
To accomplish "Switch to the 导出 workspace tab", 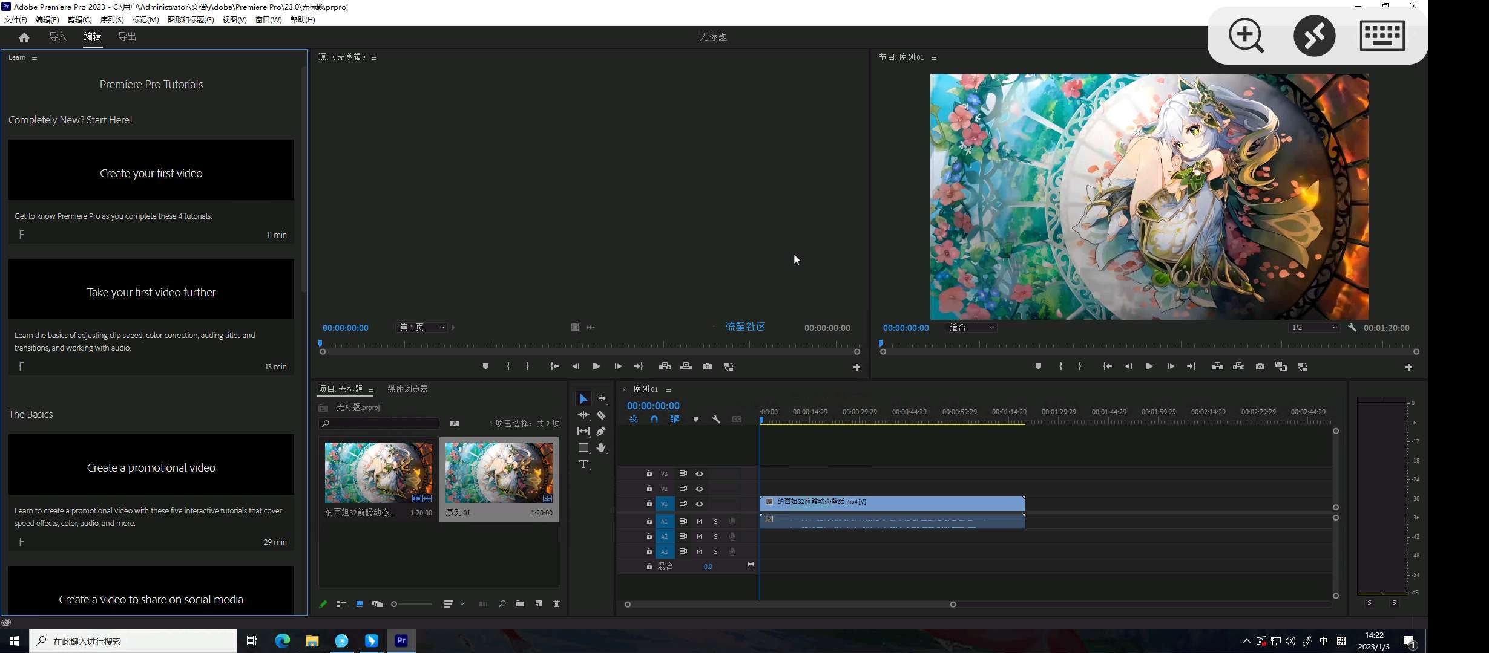I will [127, 36].
